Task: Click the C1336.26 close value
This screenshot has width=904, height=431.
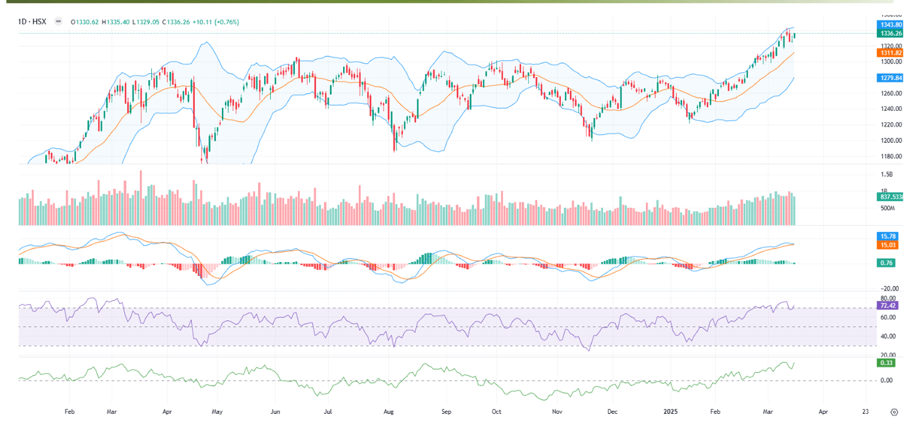Action: [x=177, y=22]
